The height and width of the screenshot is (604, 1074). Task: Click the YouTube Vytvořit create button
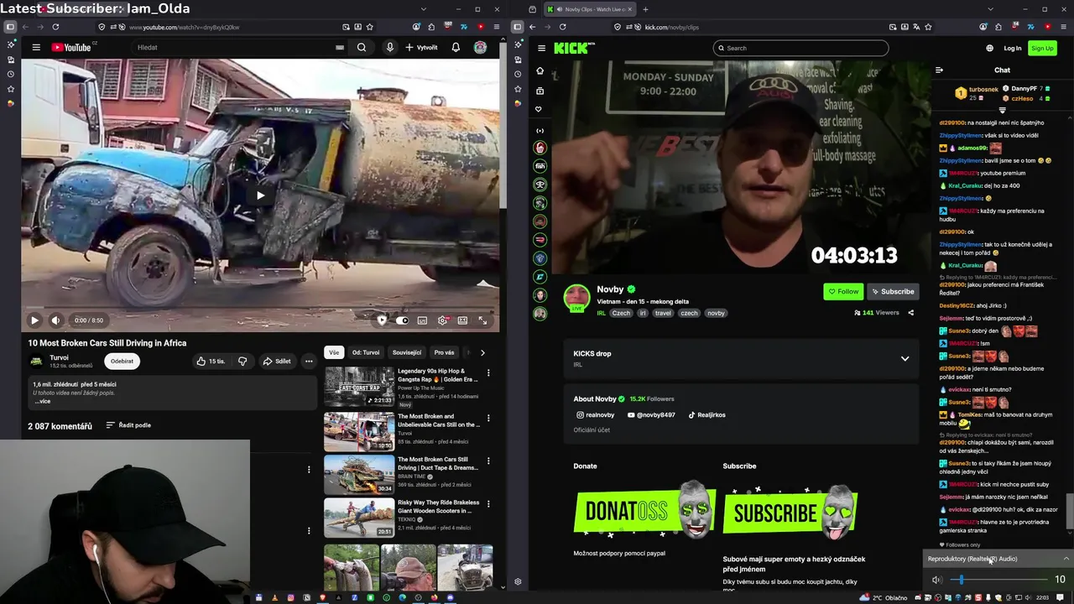pyautogui.click(x=422, y=48)
